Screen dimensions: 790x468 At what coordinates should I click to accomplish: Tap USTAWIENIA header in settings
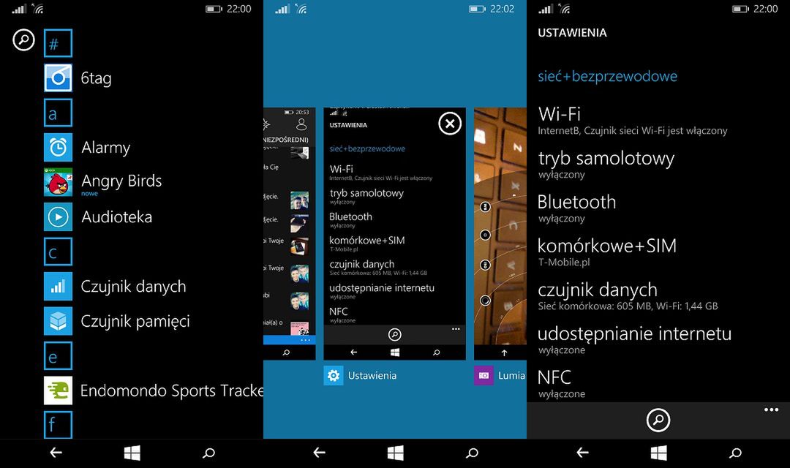572,33
